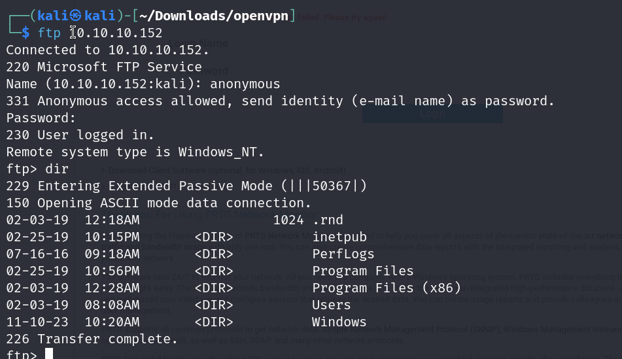Click the passive mode port number 50367
Screen dimensions: 622x359
coord(332,186)
